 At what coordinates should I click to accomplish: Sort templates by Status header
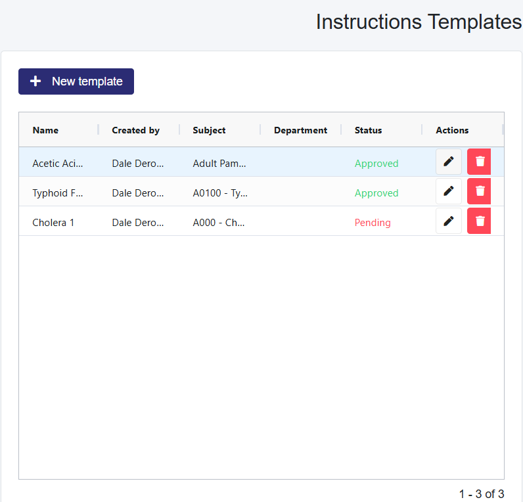tap(368, 130)
